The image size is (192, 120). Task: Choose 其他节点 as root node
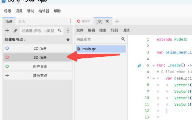point(37,76)
